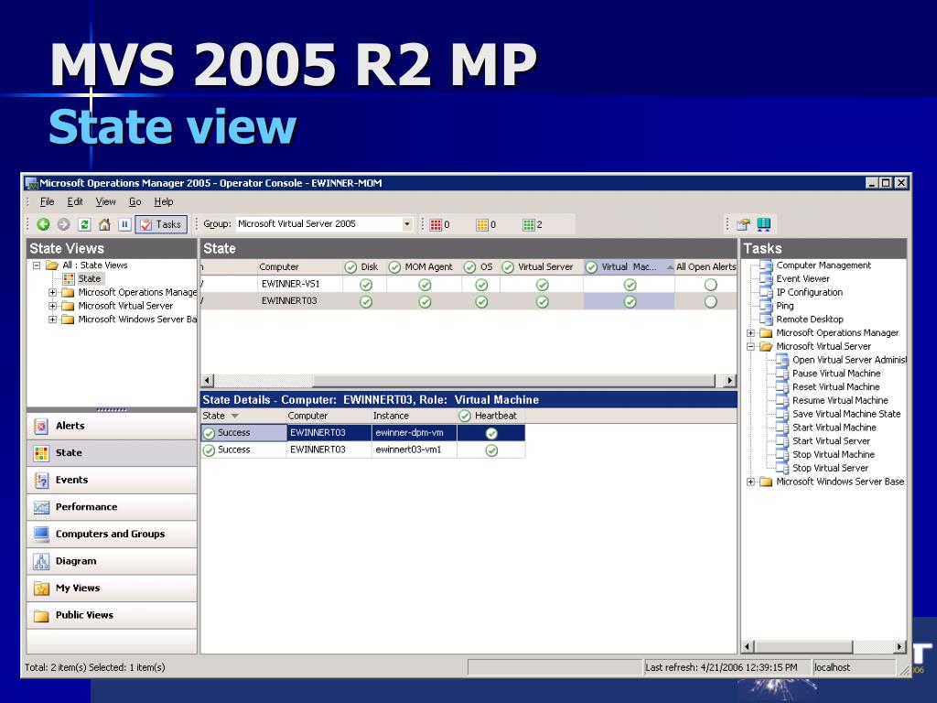Viewport: 937px width, 703px height.
Task: Expand Microsoft Windows Server Base in Tasks pane
Action: (x=750, y=481)
